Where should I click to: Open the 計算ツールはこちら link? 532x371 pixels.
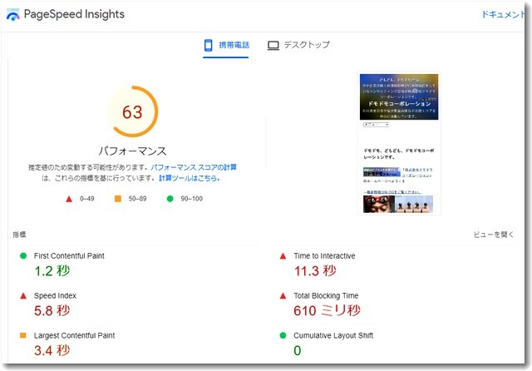(x=190, y=178)
